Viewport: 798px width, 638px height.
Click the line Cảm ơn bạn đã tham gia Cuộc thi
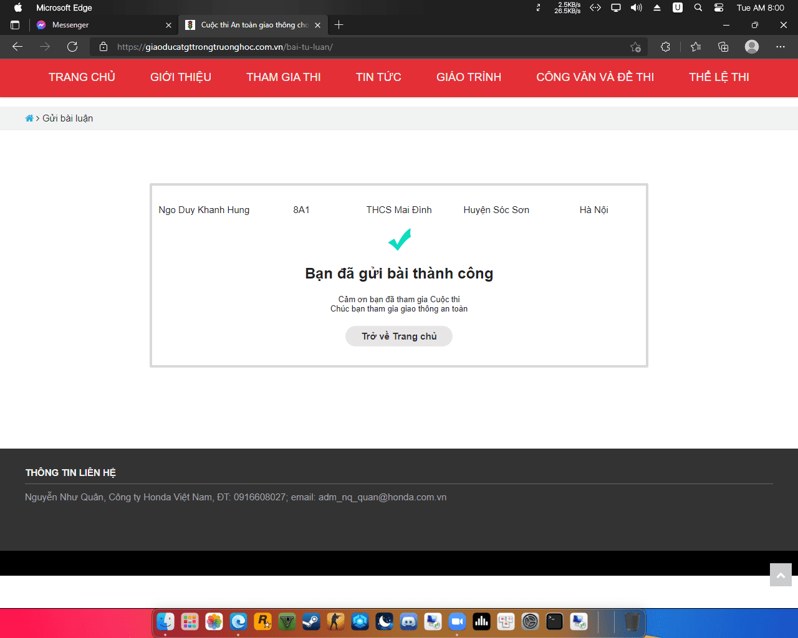(399, 300)
